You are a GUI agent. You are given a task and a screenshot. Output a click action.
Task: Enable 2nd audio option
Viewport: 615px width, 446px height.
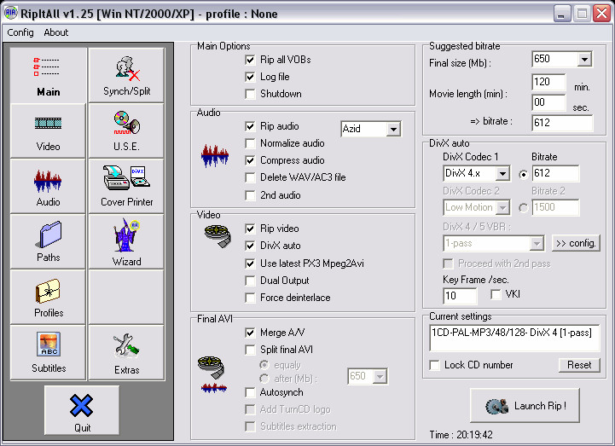pos(250,195)
